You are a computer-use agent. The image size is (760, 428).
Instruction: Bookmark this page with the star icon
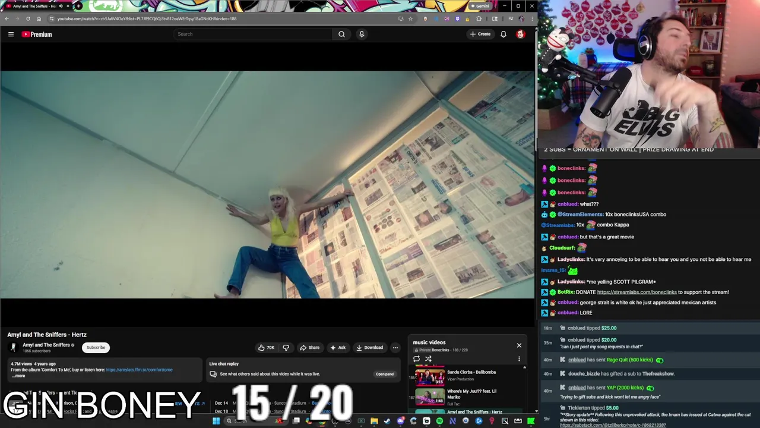[410, 18]
